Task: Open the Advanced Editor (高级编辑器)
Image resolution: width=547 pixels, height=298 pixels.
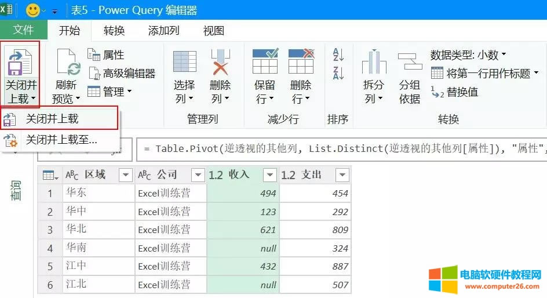Action: (x=122, y=73)
